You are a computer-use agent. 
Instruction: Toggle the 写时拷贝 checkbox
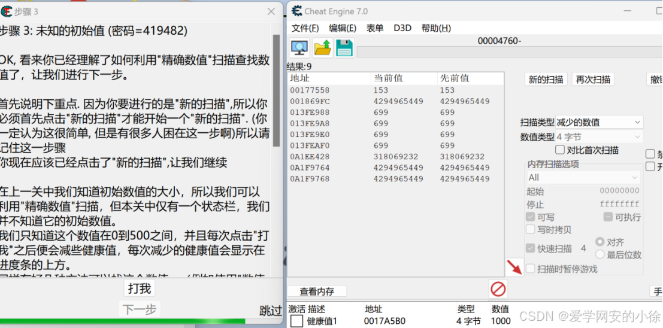click(x=530, y=229)
